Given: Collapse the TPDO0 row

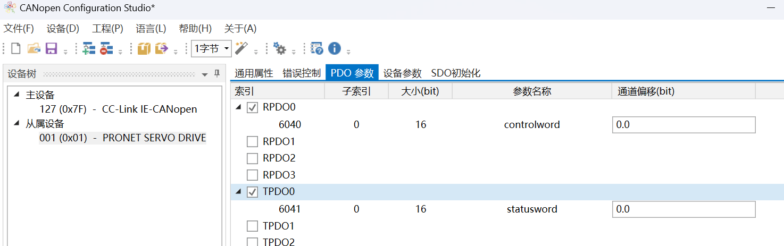Looking at the screenshot, I should click(x=238, y=192).
